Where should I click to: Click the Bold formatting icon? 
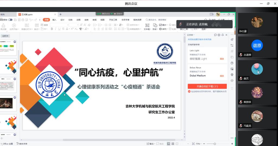point(52,29)
